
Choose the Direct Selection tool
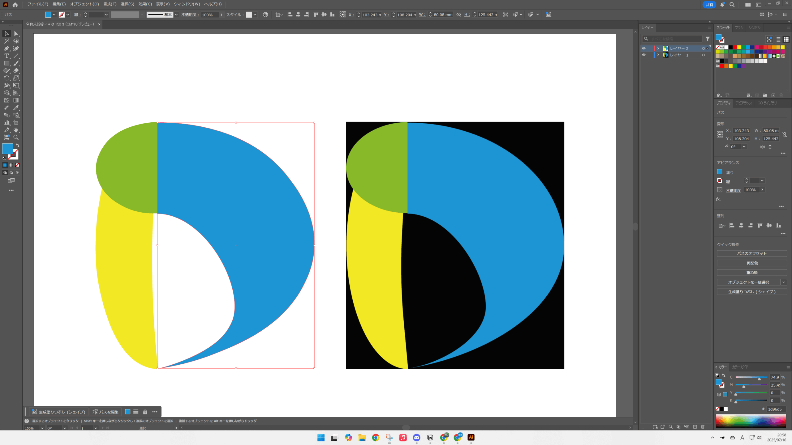[x=16, y=34]
